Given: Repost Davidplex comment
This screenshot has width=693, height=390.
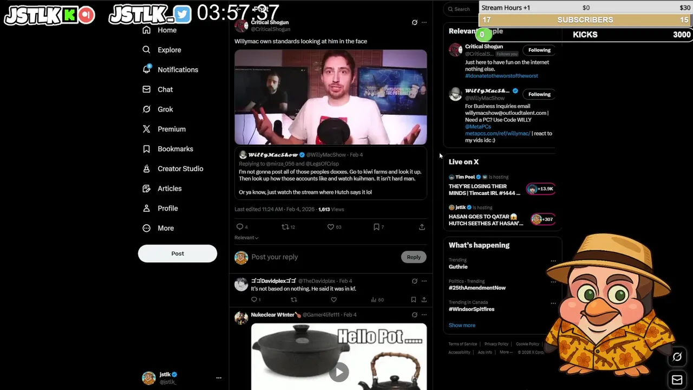Looking at the screenshot, I should [x=294, y=300].
